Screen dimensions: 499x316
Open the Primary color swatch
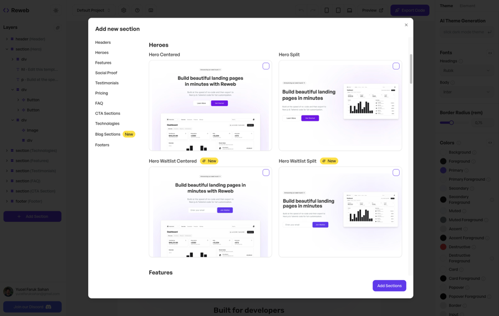pos(443,171)
